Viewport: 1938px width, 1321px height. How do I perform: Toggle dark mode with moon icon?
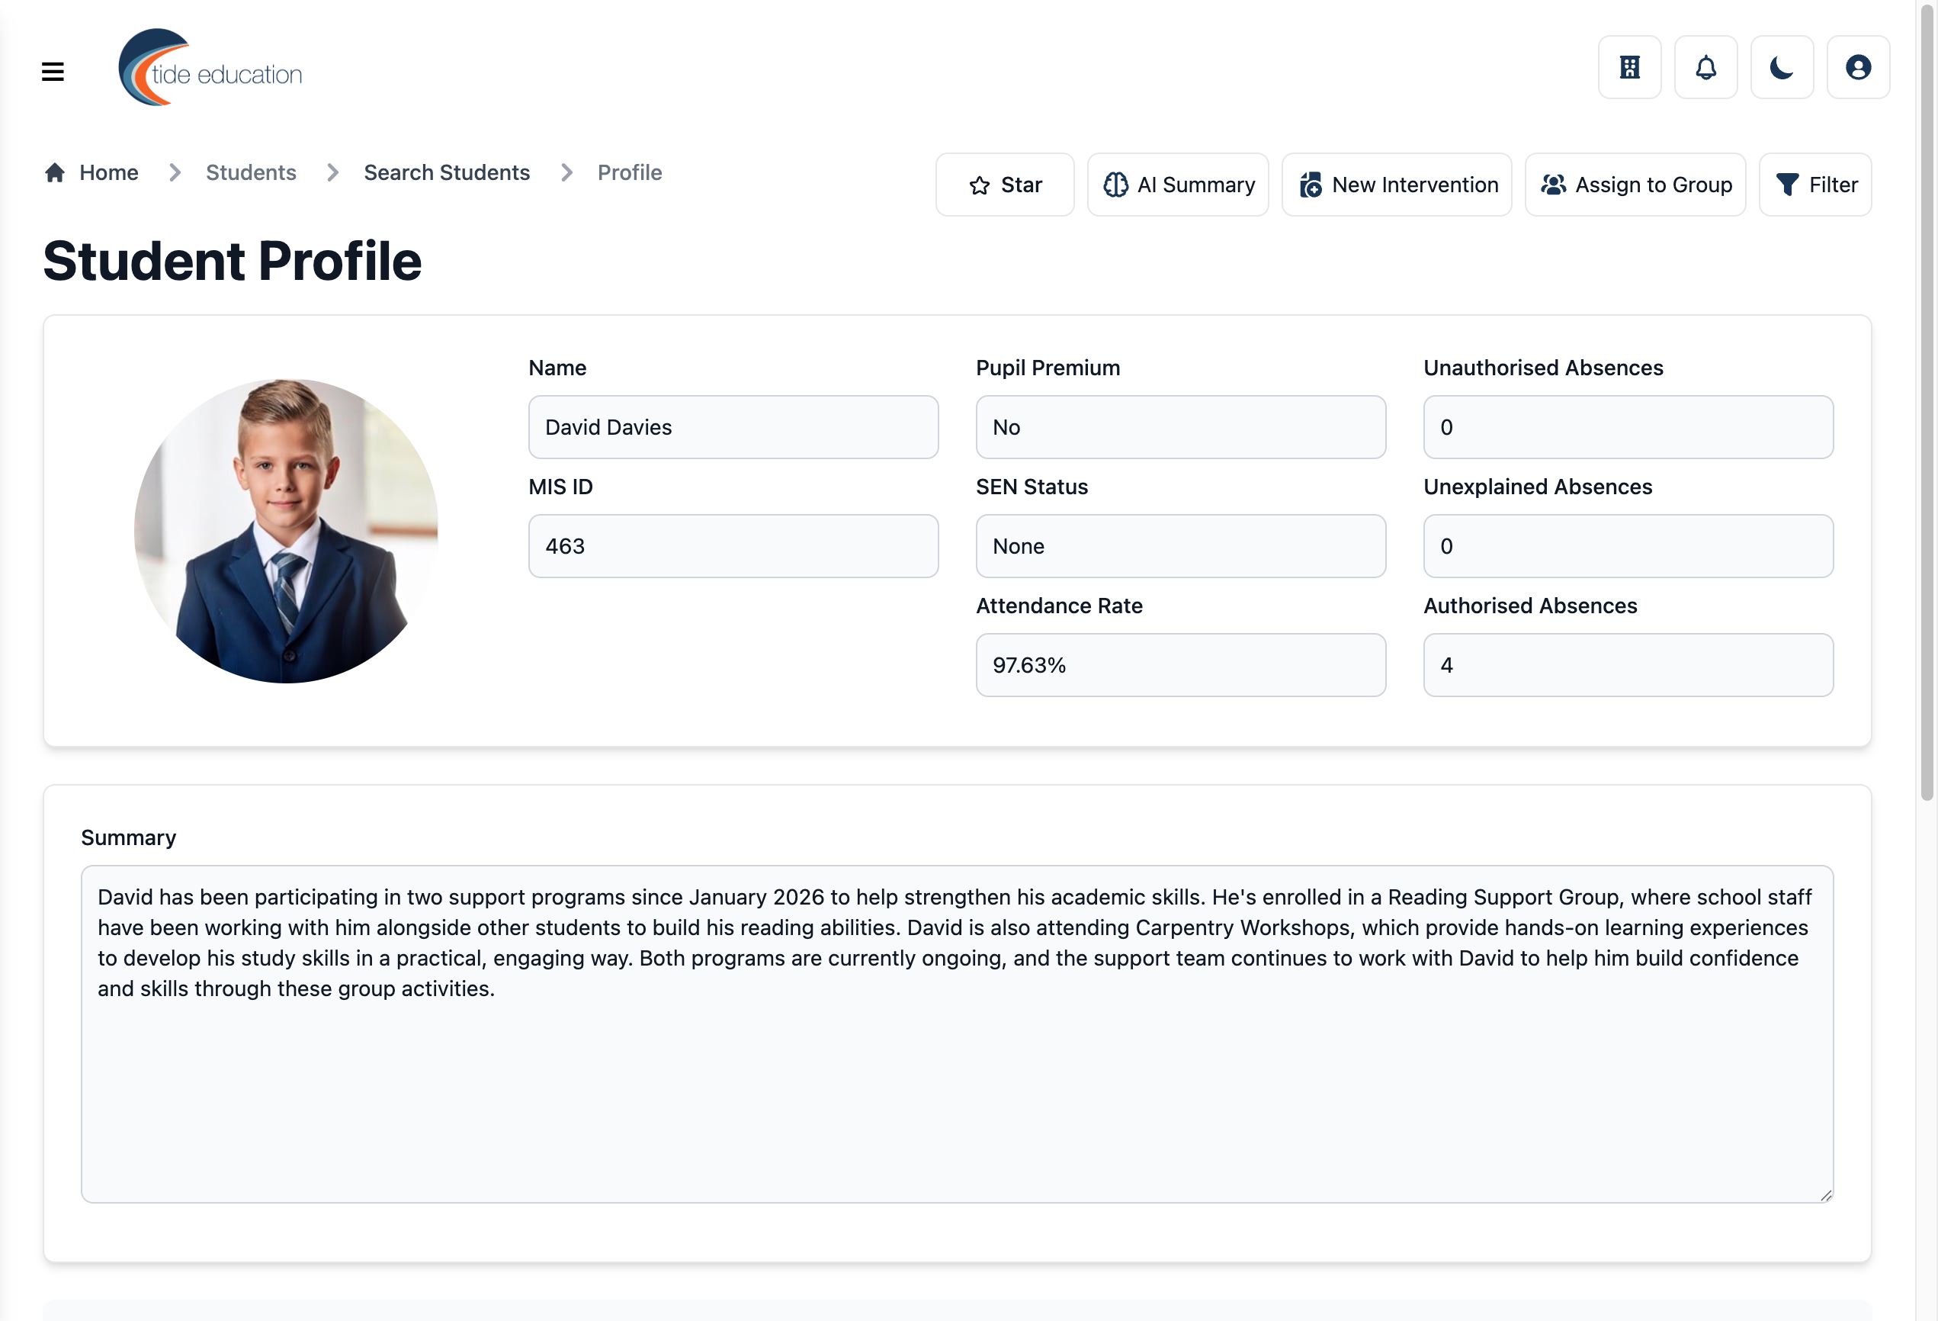pyautogui.click(x=1781, y=68)
